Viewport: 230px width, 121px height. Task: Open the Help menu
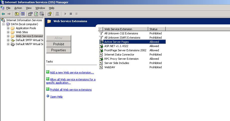coord(51,8)
